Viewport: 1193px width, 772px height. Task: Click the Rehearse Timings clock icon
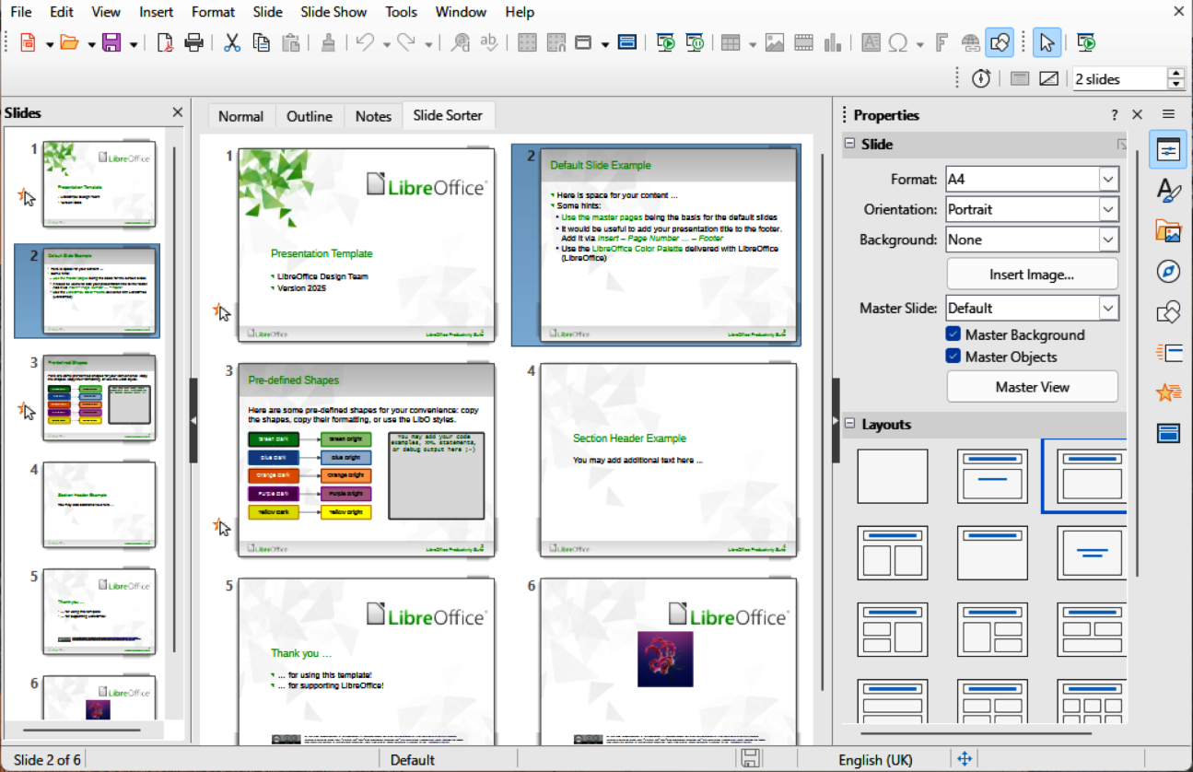(x=981, y=79)
